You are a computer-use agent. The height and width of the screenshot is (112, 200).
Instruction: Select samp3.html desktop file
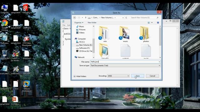(16, 9)
